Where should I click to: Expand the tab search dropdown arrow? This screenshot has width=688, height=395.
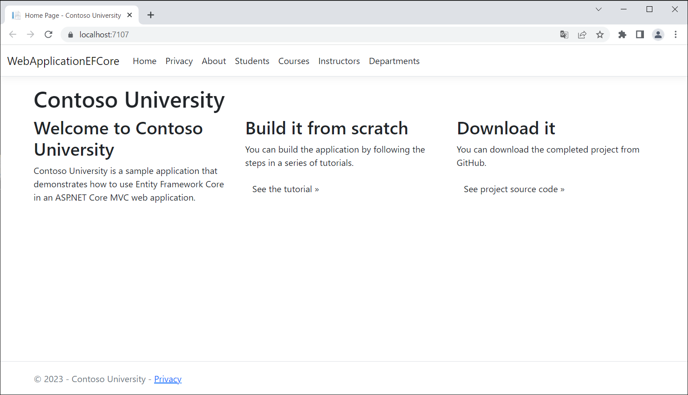598,9
